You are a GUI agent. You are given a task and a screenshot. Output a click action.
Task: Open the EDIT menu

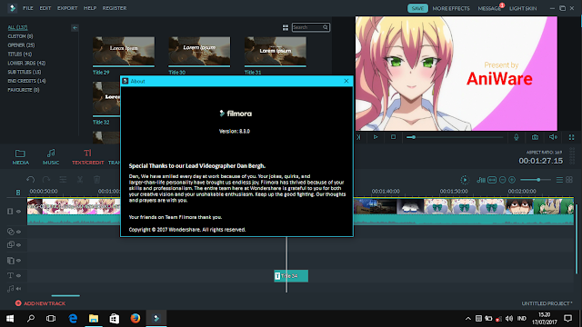pos(45,8)
